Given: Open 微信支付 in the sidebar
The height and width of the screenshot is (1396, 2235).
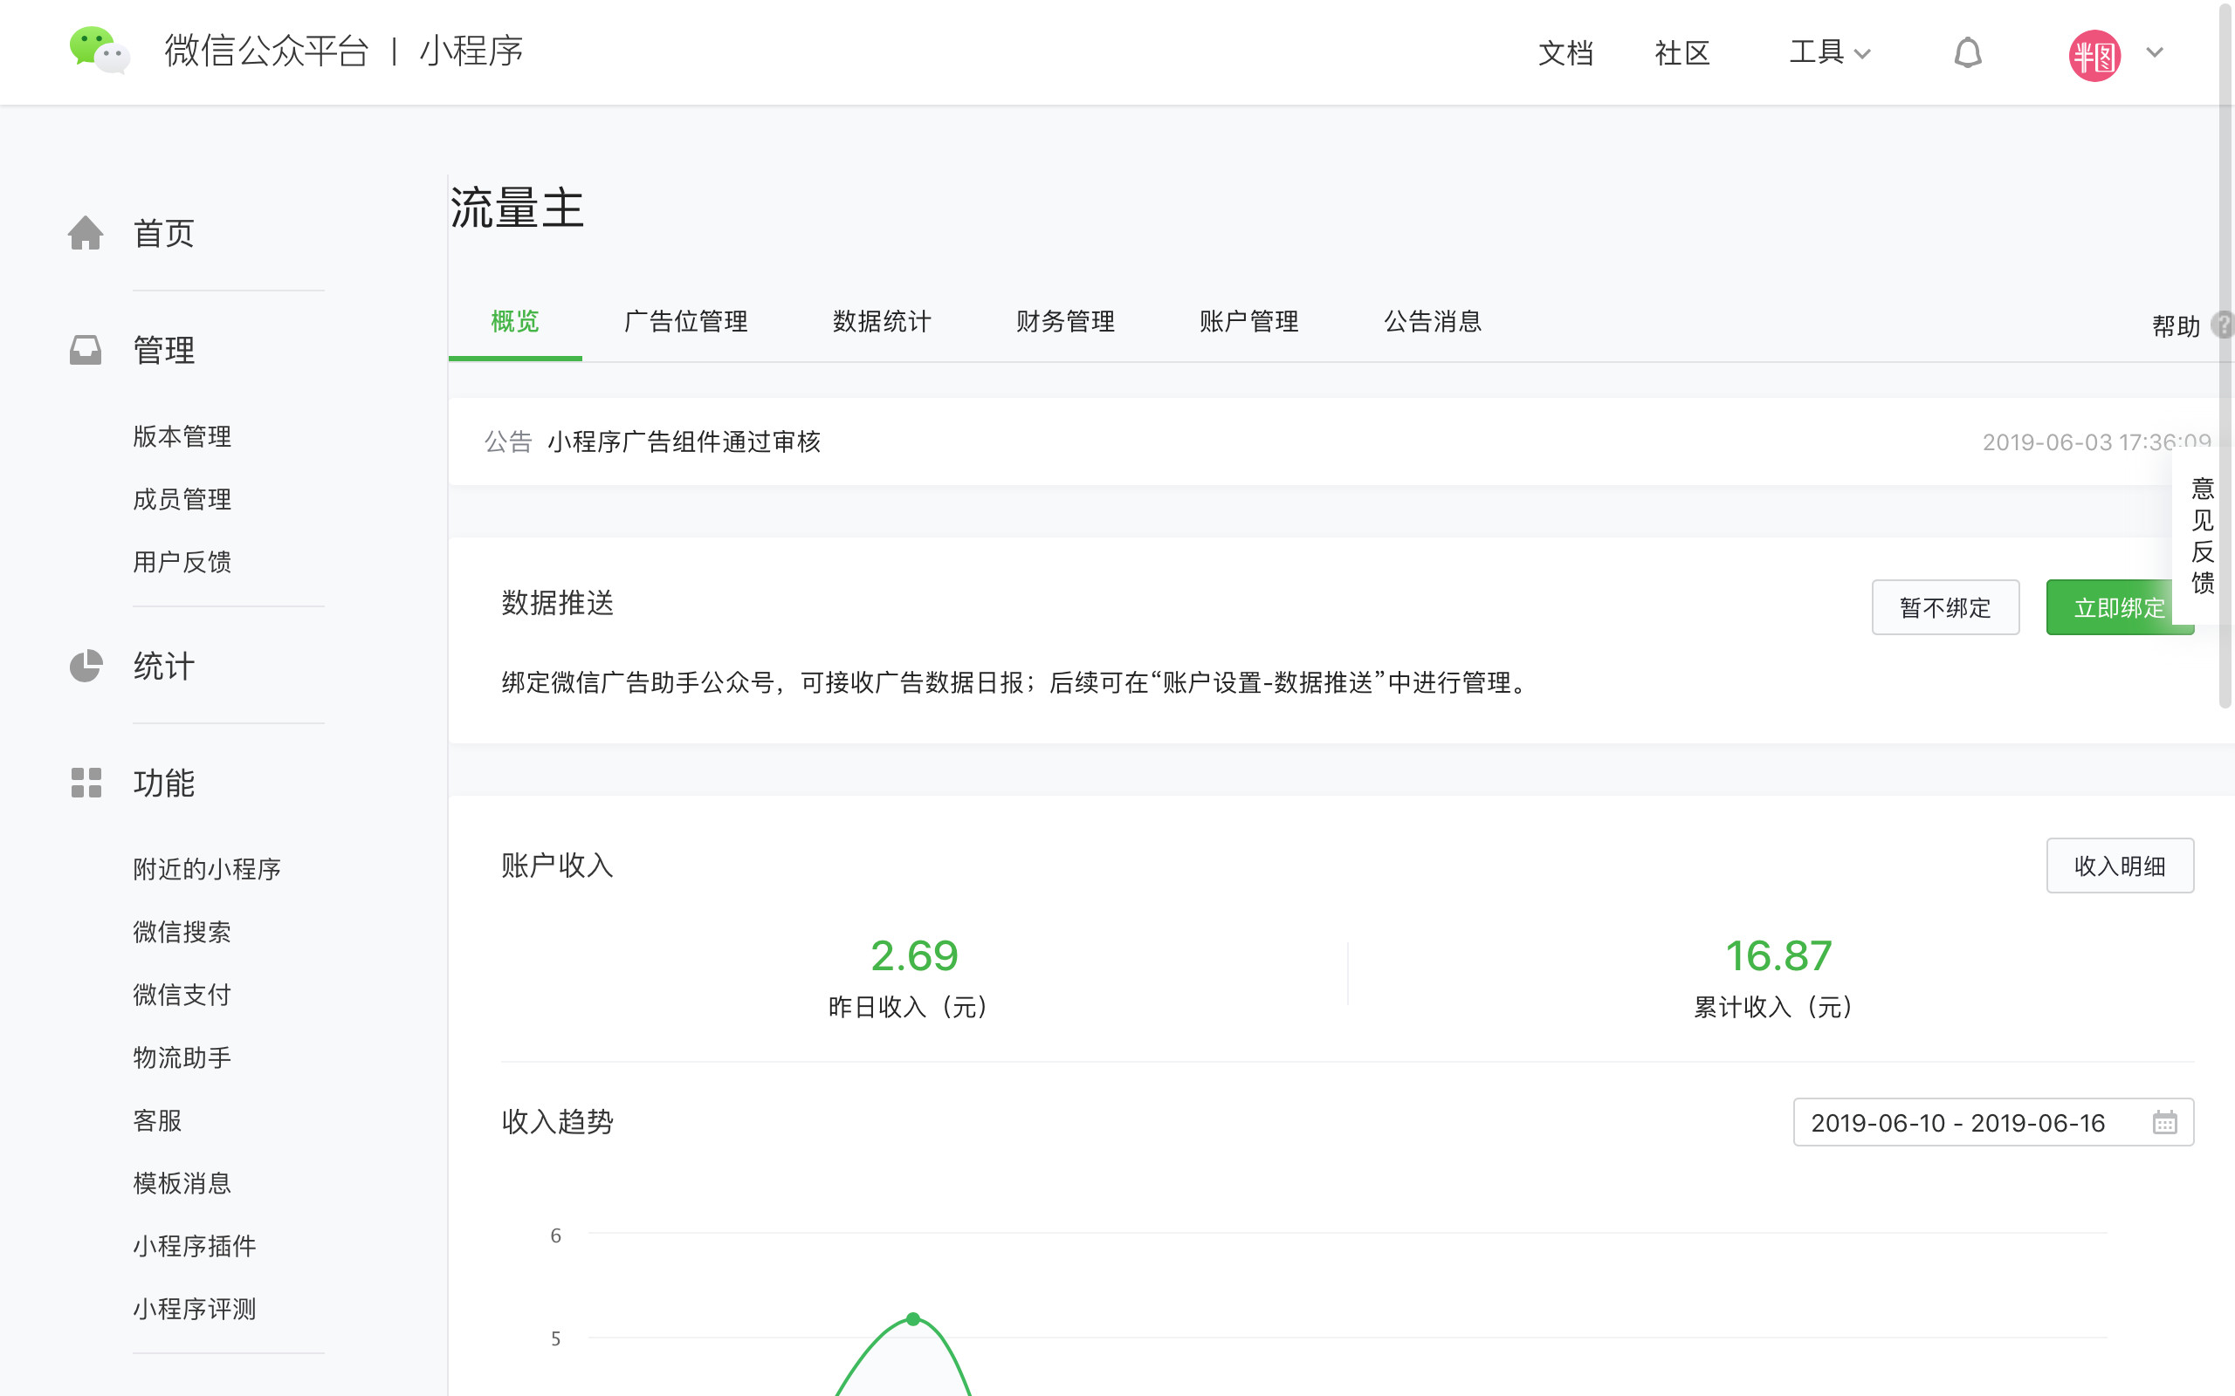Looking at the screenshot, I should [x=182, y=995].
